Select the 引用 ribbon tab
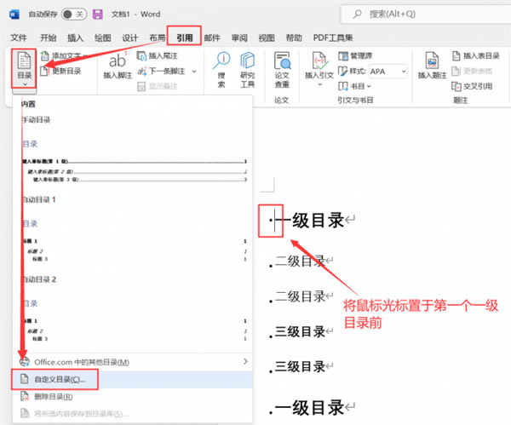 pos(185,37)
